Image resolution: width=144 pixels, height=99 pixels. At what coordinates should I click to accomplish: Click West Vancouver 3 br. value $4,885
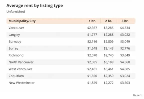[x=125, y=69]
